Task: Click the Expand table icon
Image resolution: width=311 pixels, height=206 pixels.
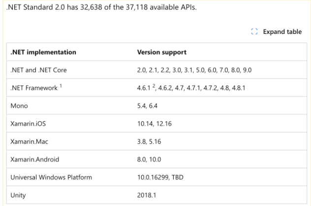Action: click(254, 31)
